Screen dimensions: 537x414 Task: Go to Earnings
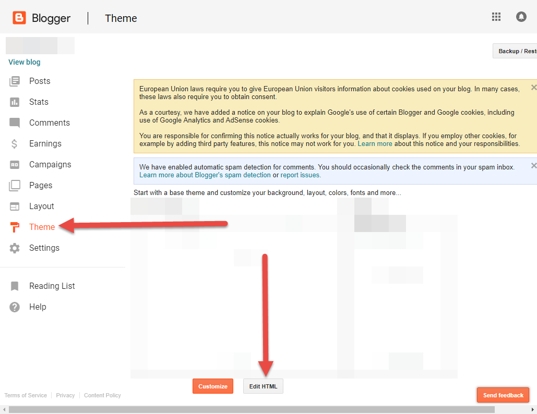click(x=45, y=144)
